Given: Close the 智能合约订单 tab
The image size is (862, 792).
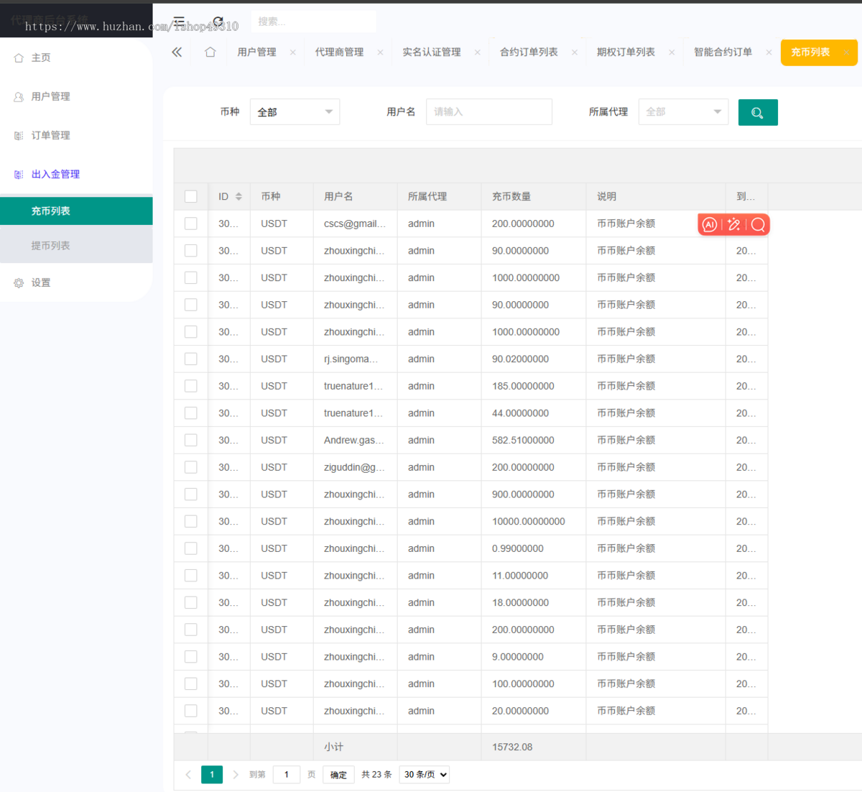Looking at the screenshot, I should tap(769, 52).
